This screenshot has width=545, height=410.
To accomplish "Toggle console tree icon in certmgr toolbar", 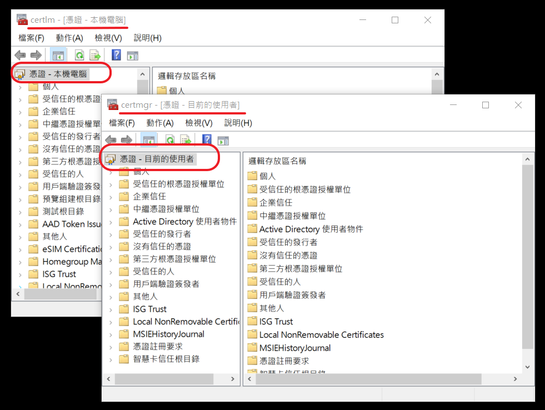I will point(149,140).
